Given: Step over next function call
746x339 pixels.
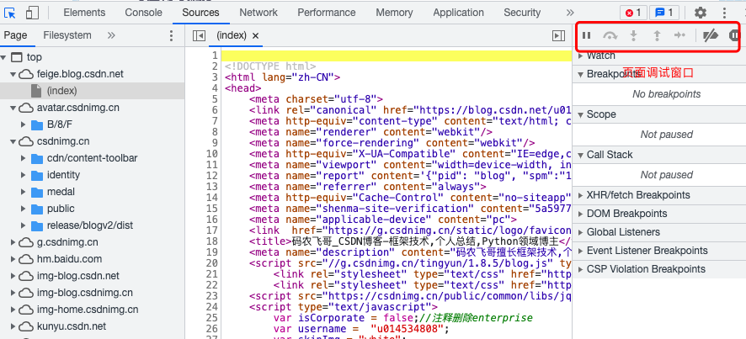Looking at the screenshot, I should (x=610, y=35).
